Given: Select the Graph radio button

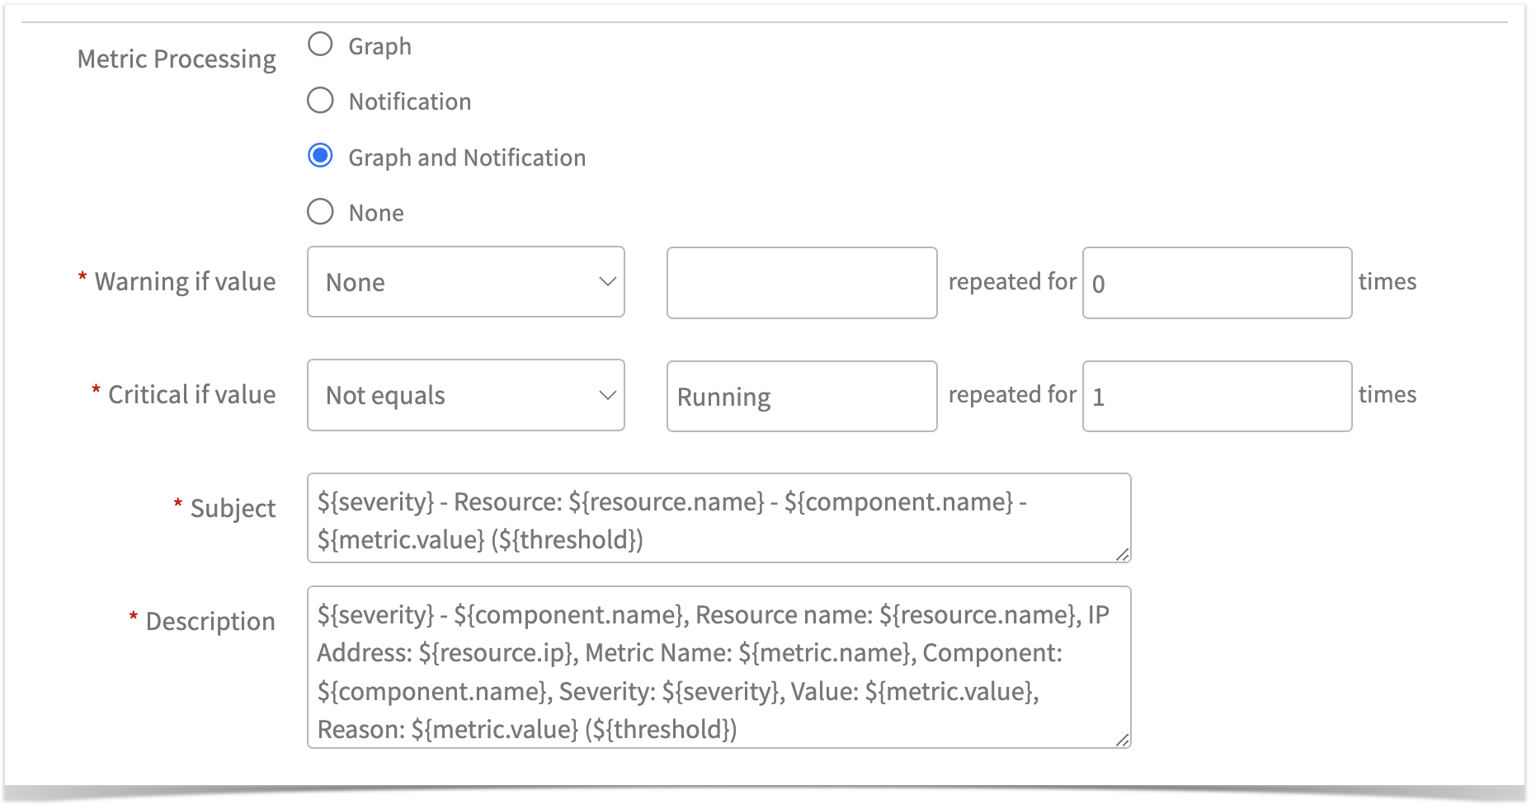Looking at the screenshot, I should point(320,45).
